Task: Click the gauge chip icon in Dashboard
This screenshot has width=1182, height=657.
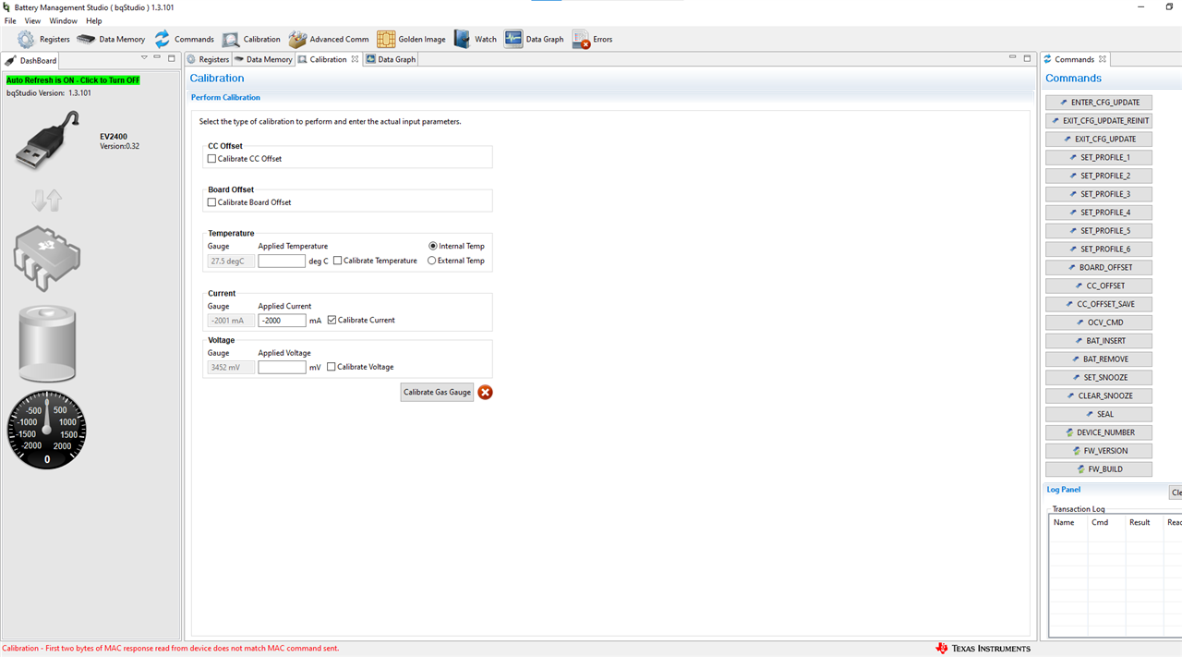Action: pyautogui.click(x=47, y=259)
